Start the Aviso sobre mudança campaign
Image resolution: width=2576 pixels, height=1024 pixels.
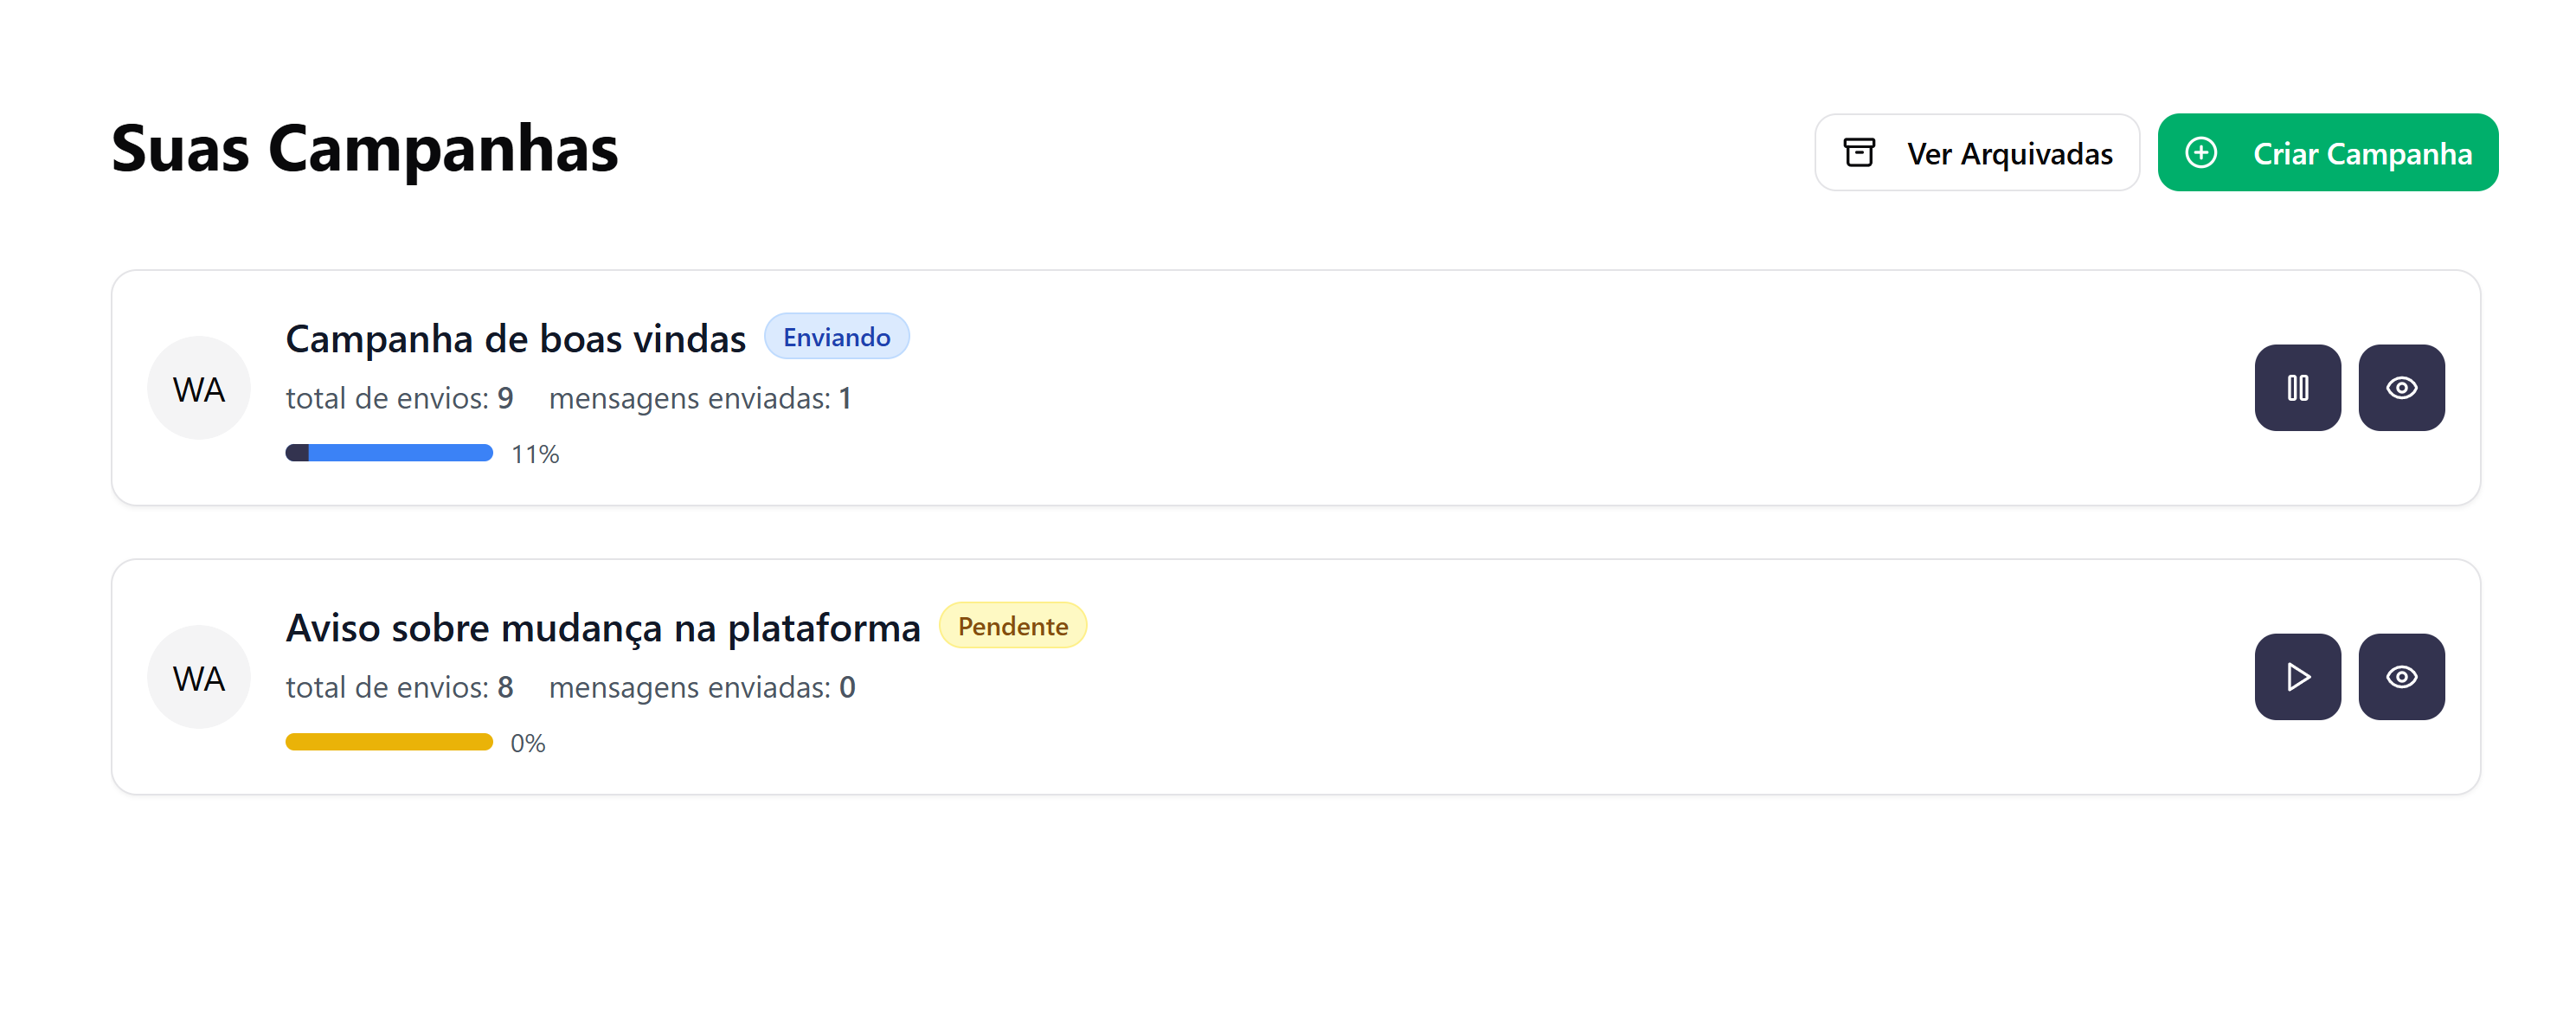[2297, 677]
